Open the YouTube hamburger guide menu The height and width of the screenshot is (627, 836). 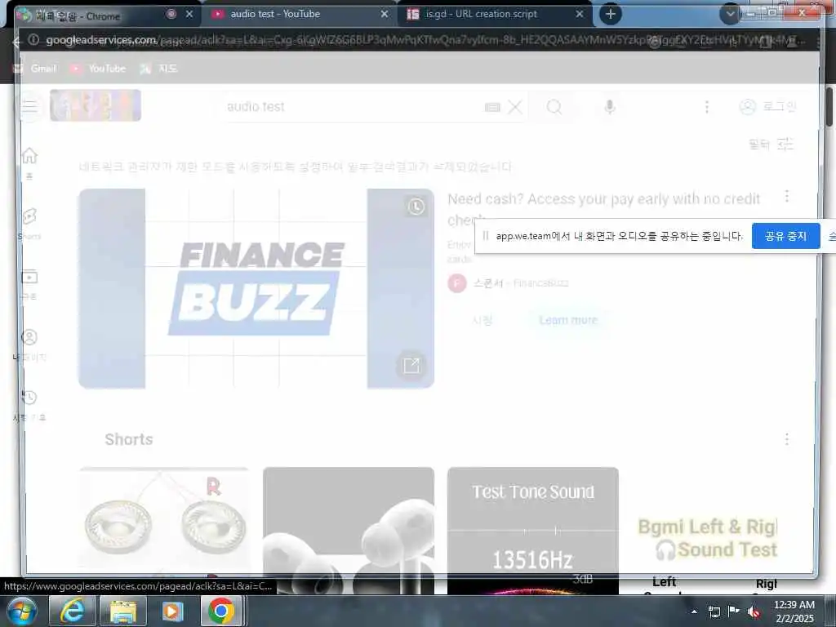point(30,107)
